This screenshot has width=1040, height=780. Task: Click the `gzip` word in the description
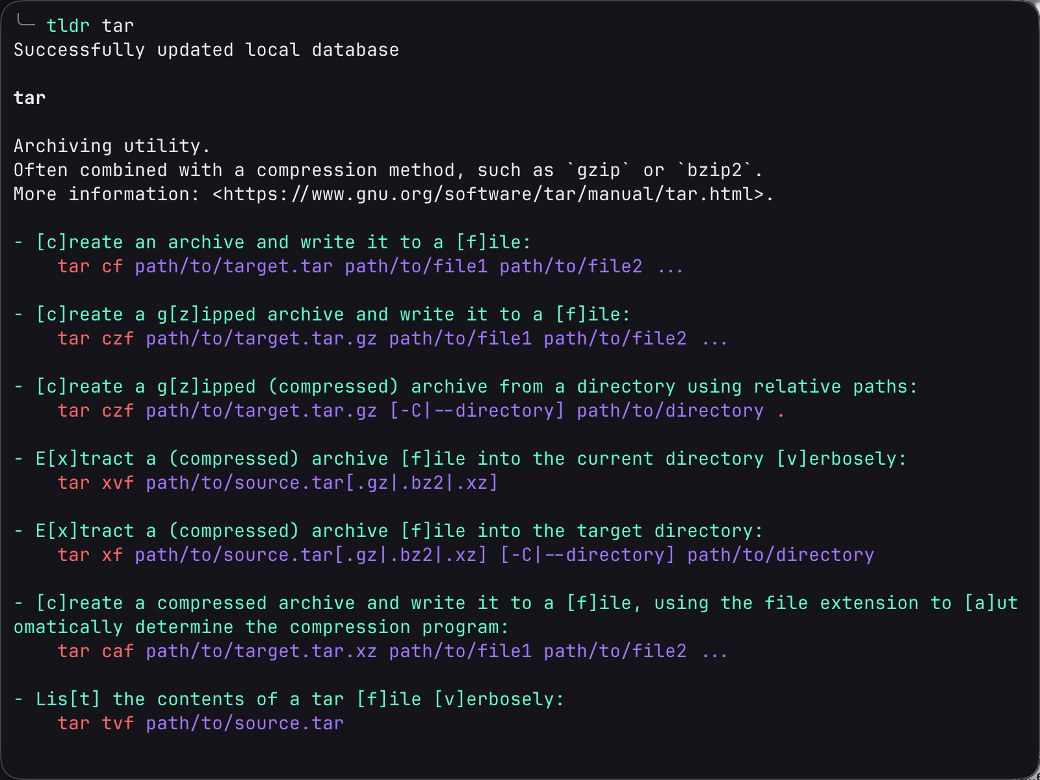point(599,170)
